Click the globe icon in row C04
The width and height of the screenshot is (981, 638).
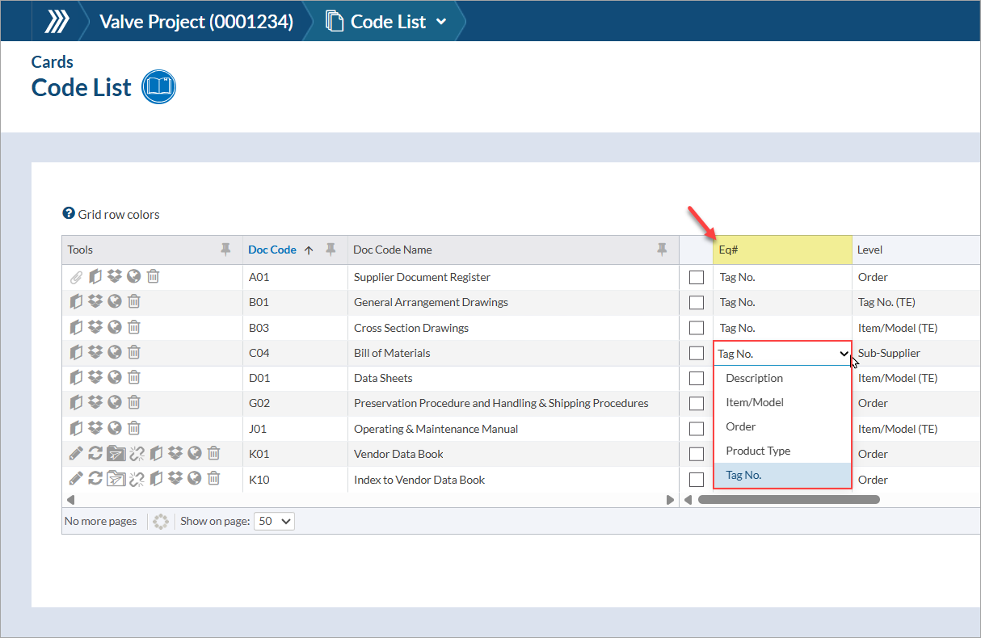(115, 353)
